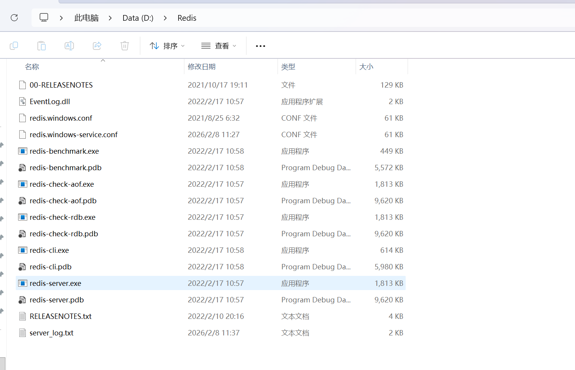Image resolution: width=575 pixels, height=370 pixels.
Task: Select the redis-cli.exe application icon
Action: (23, 250)
